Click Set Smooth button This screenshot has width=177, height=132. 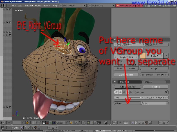(147, 75)
